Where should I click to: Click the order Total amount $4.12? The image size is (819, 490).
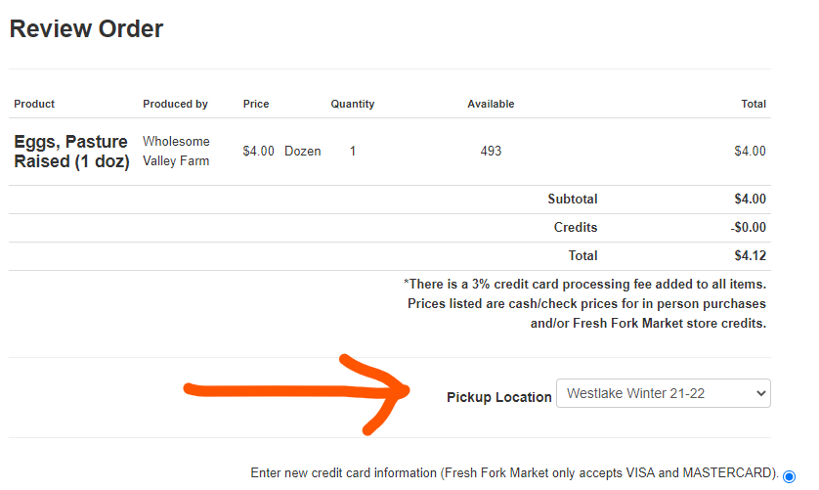click(750, 256)
